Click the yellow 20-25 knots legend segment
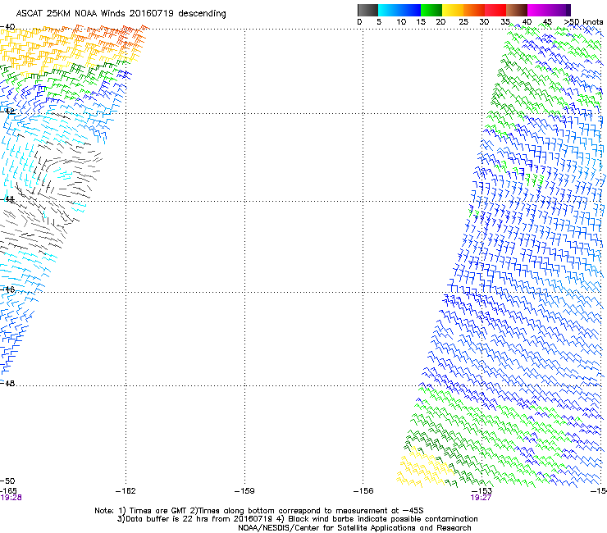The width and height of the screenshot is (607, 533). (x=453, y=10)
